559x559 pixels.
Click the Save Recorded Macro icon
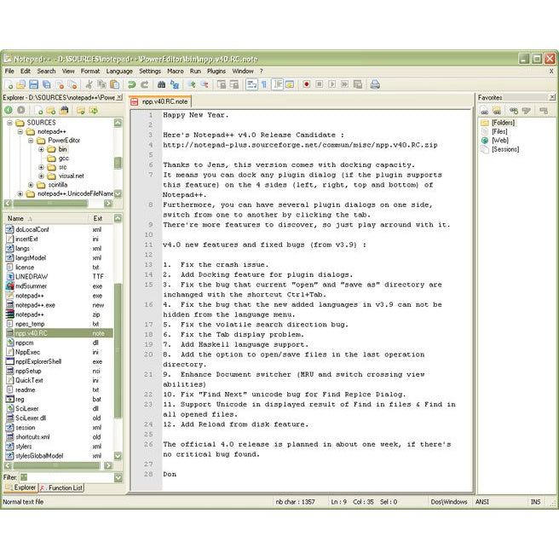click(358, 84)
